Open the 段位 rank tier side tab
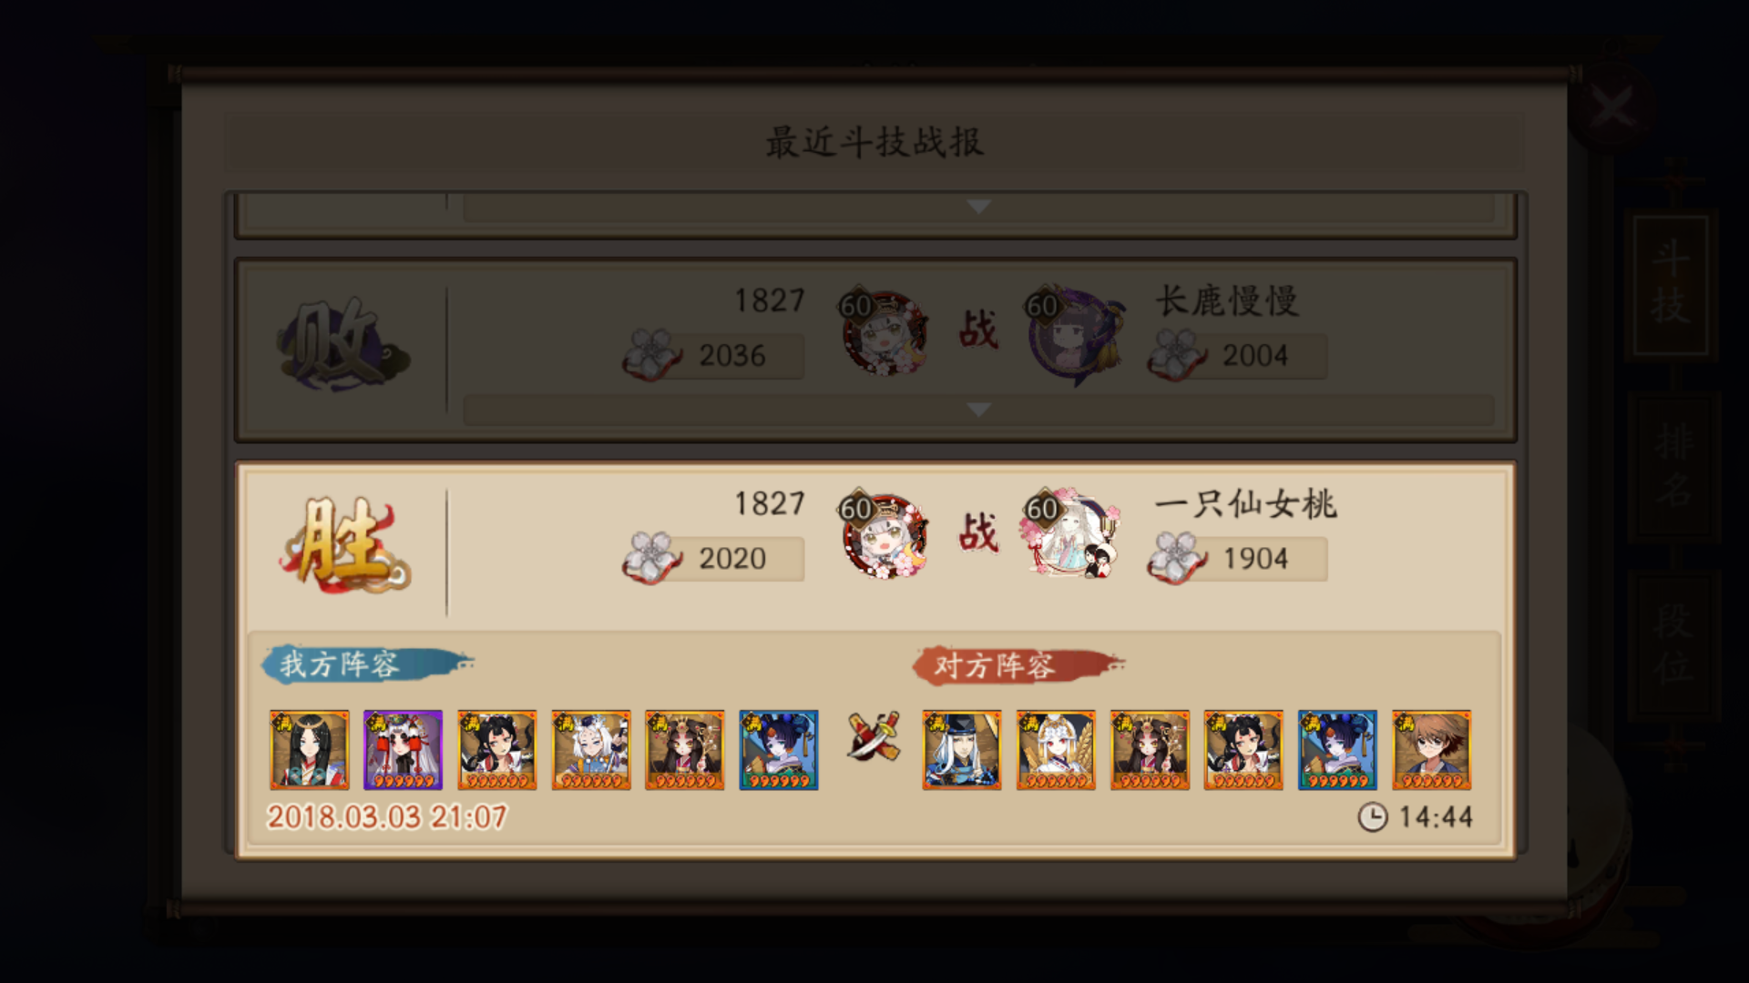The image size is (1749, 983). 1673,644
